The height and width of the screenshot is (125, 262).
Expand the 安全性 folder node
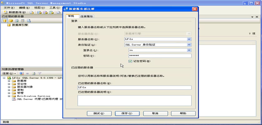[9, 84]
